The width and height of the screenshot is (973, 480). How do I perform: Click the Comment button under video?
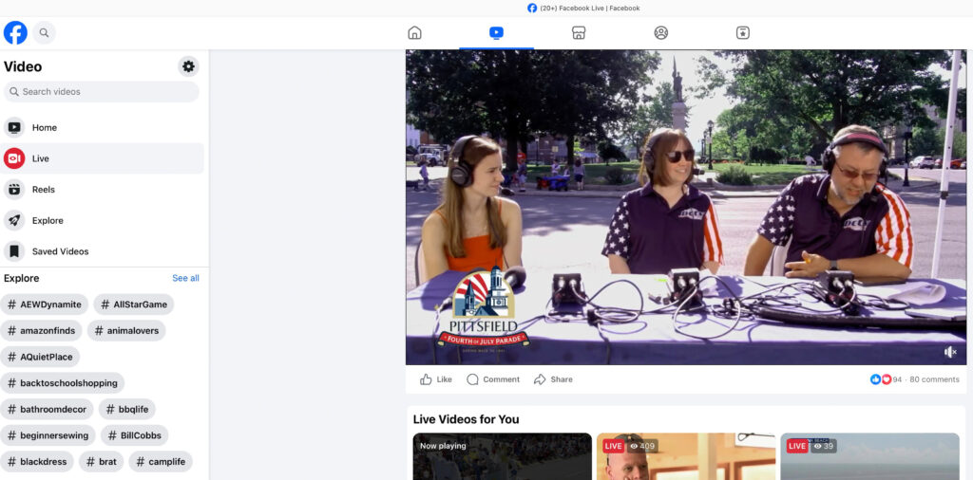click(x=492, y=379)
